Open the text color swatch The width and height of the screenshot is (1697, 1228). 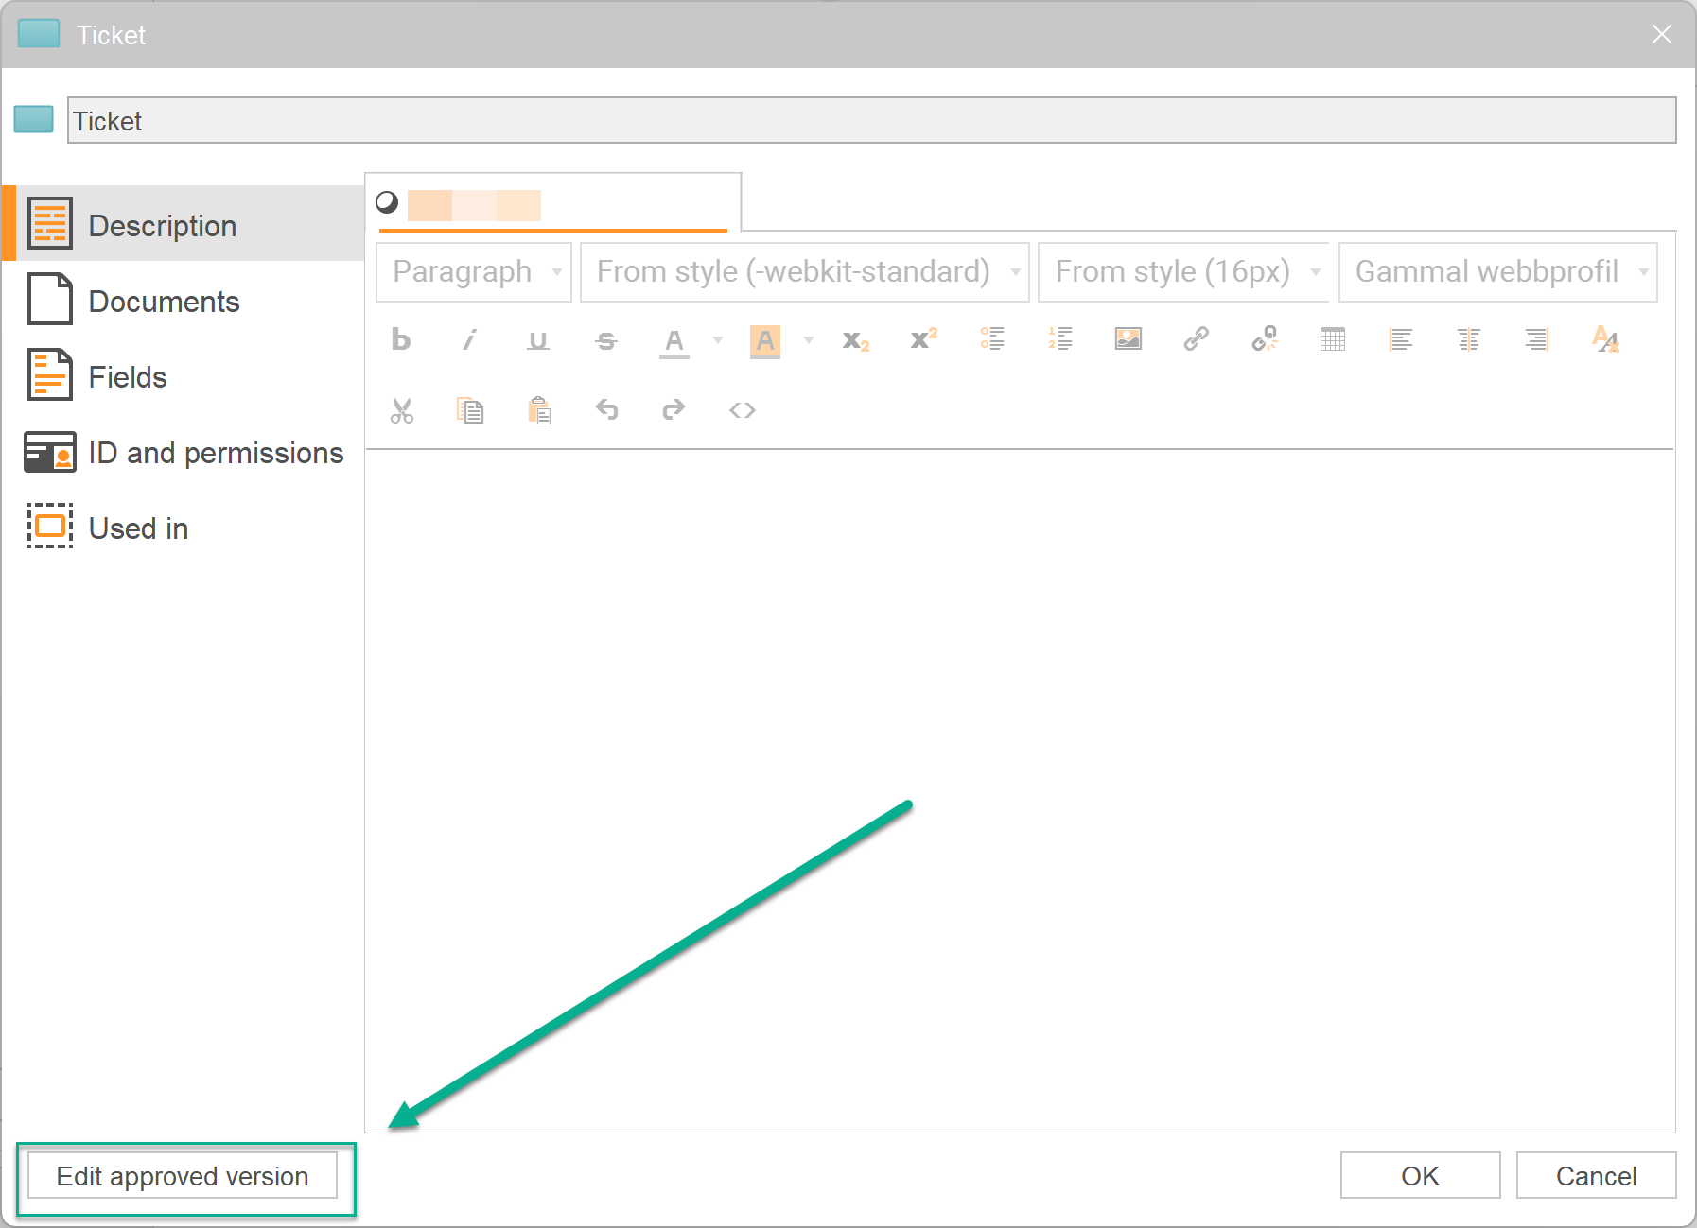(x=673, y=340)
